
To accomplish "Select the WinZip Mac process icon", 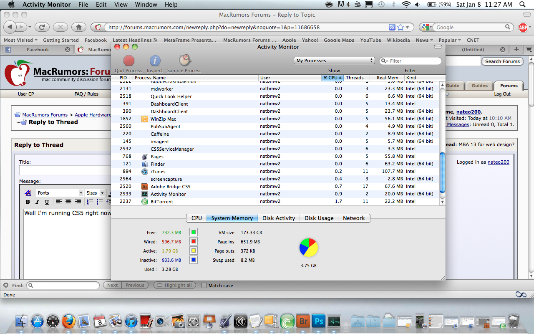I will click(145, 119).
